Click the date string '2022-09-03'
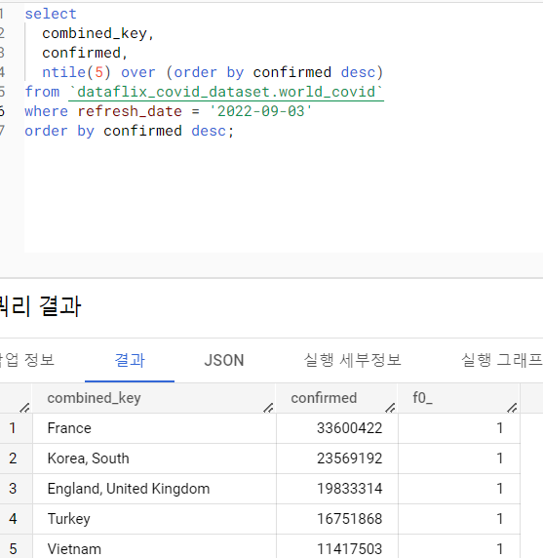The height and width of the screenshot is (558, 543). point(260,111)
